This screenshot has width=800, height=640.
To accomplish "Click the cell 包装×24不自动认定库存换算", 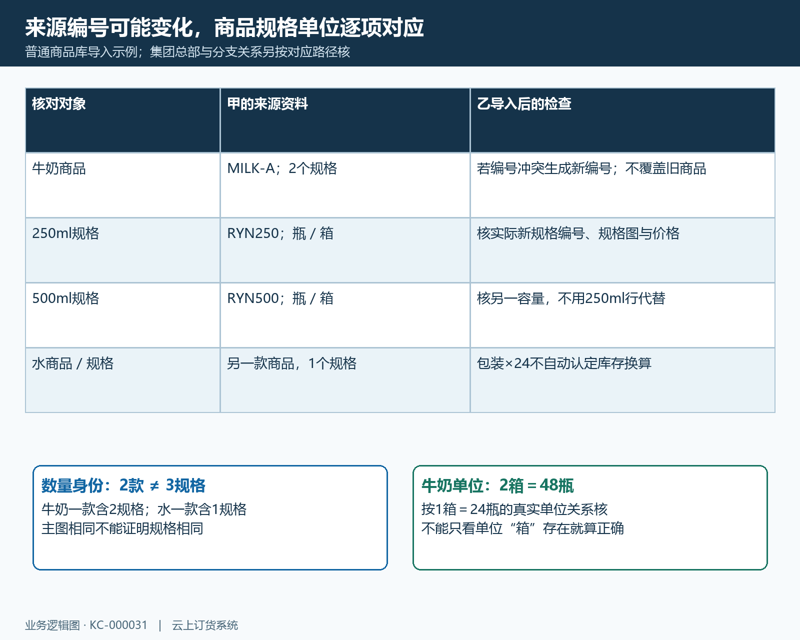I will point(622,380).
